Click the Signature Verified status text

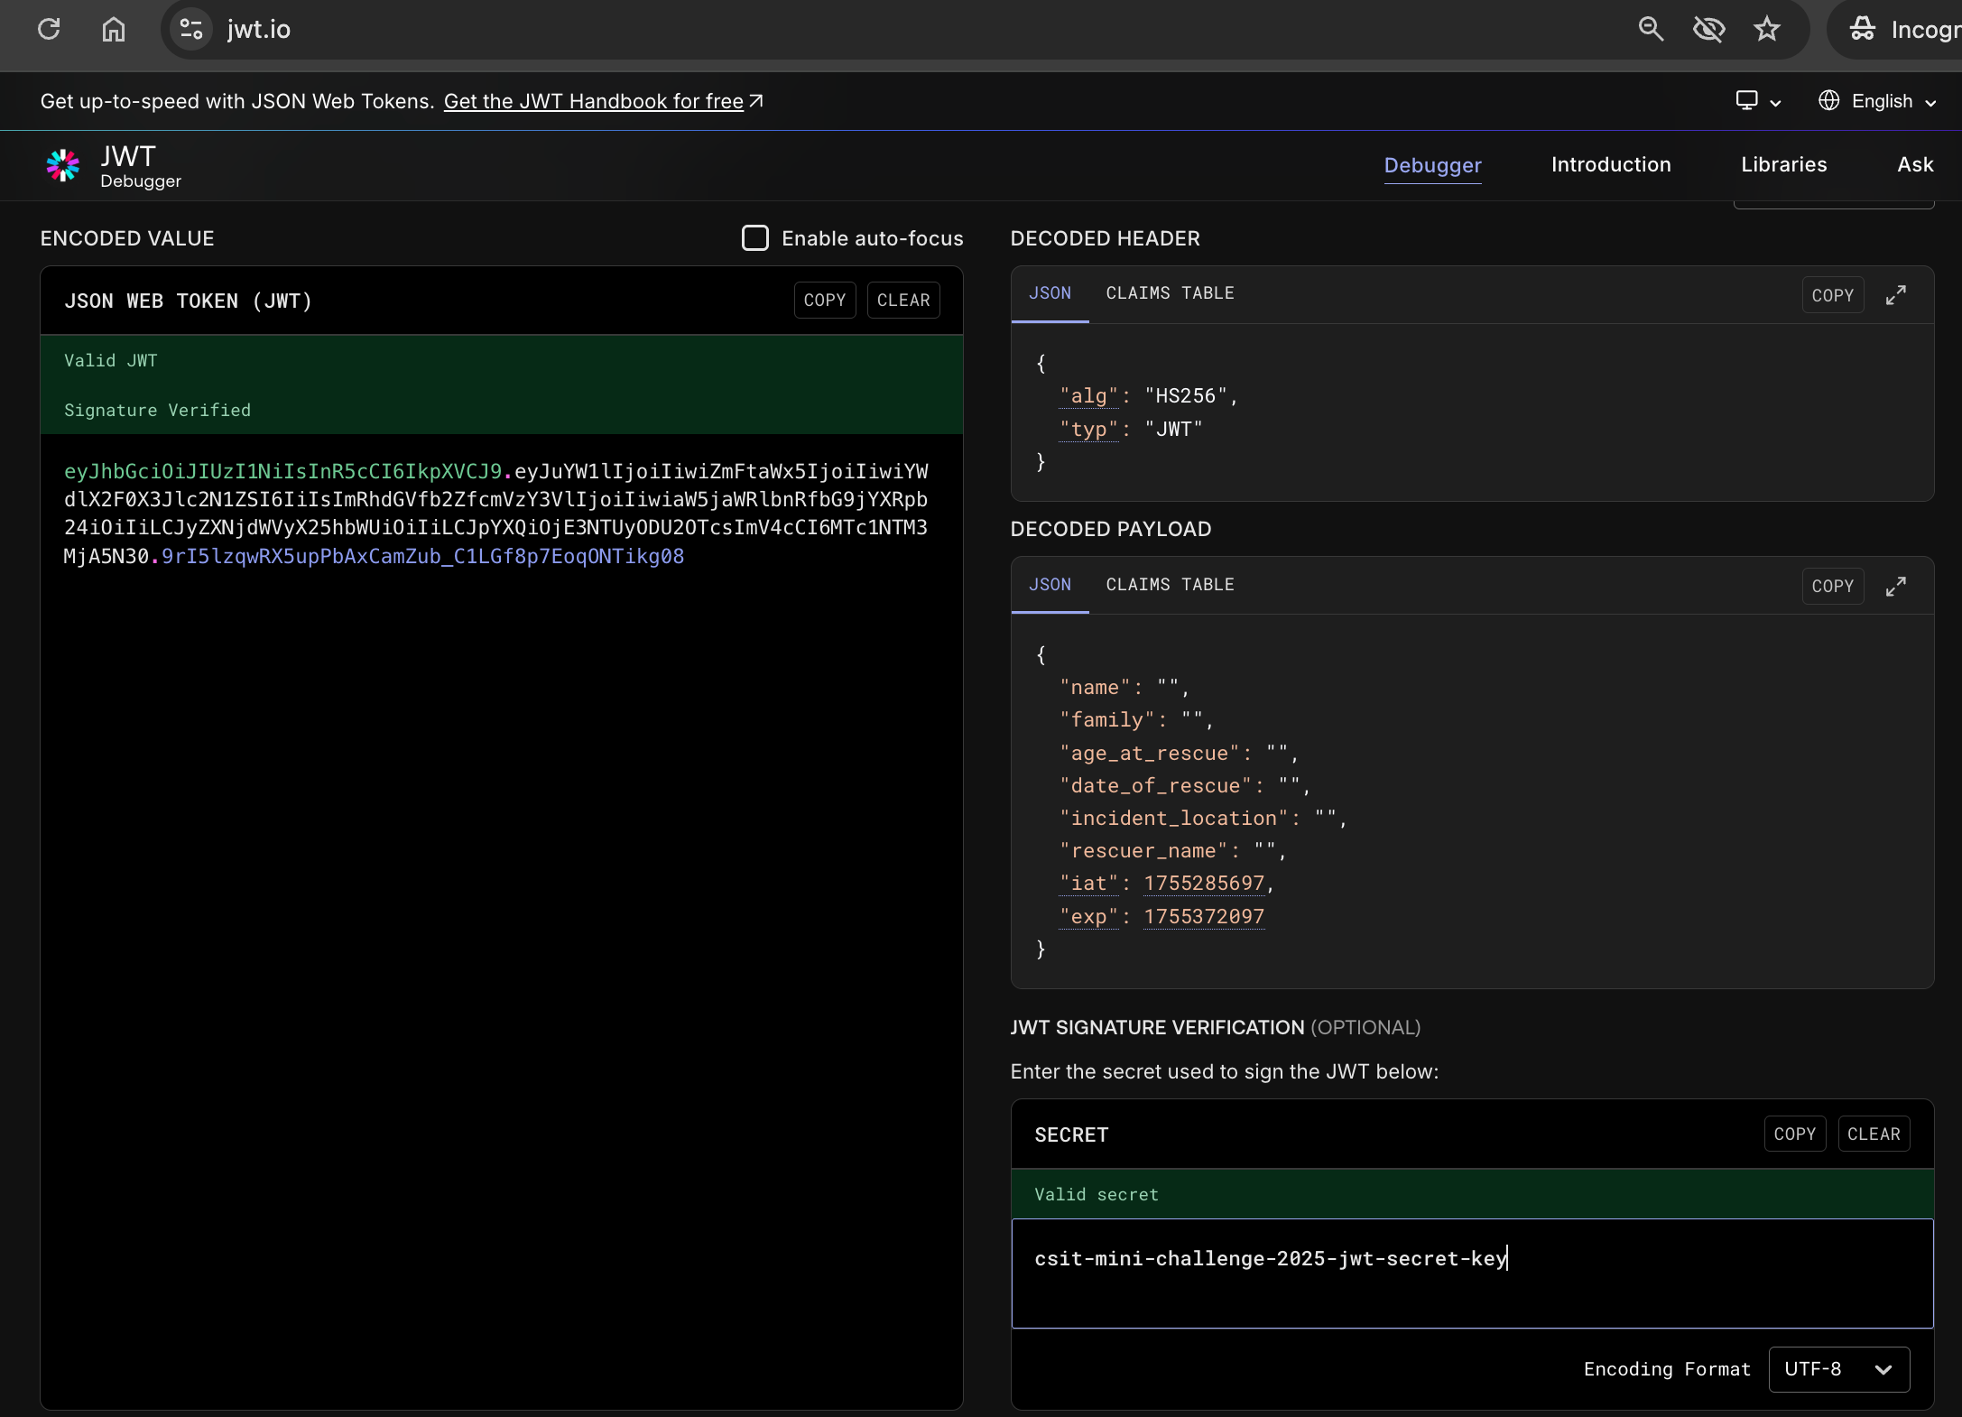coord(157,411)
